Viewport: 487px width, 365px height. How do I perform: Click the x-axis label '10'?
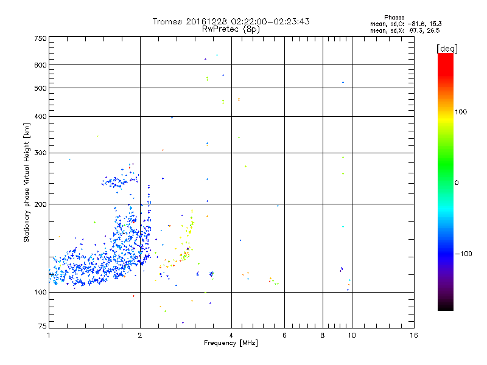(352, 335)
